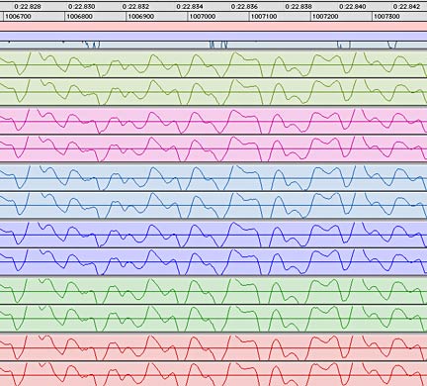This screenshot has height=386, width=427.
Task: Click the lower dark-green waveform track
Action: pos(213,319)
